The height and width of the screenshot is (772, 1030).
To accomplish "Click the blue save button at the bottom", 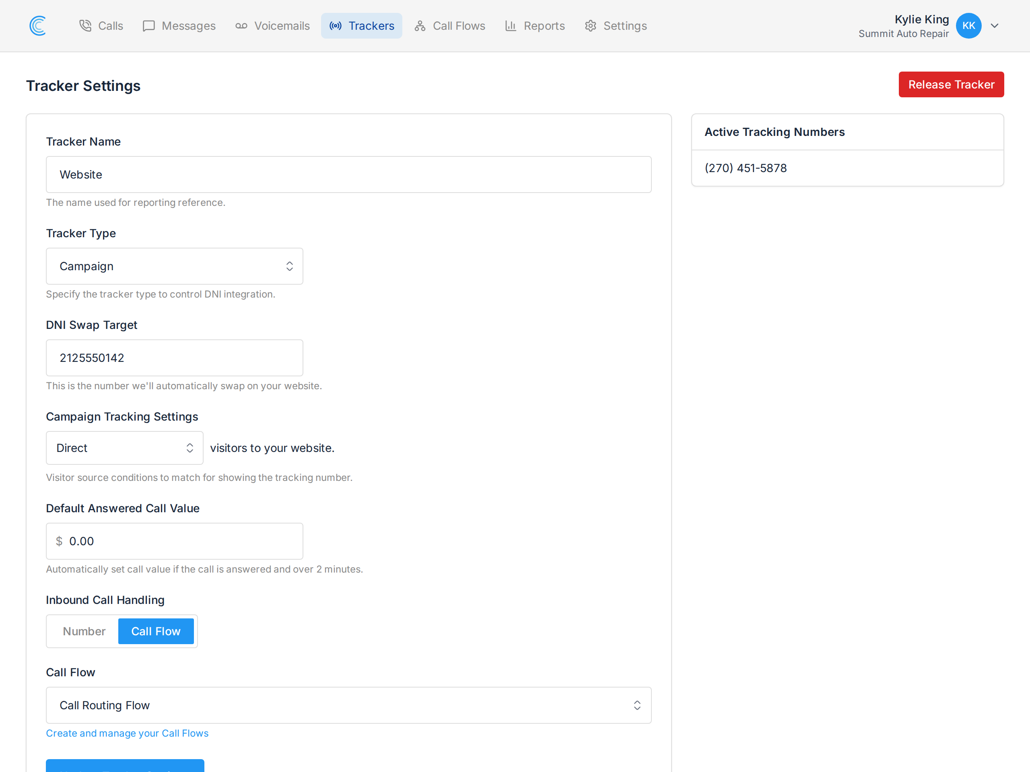I will (125, 766).
